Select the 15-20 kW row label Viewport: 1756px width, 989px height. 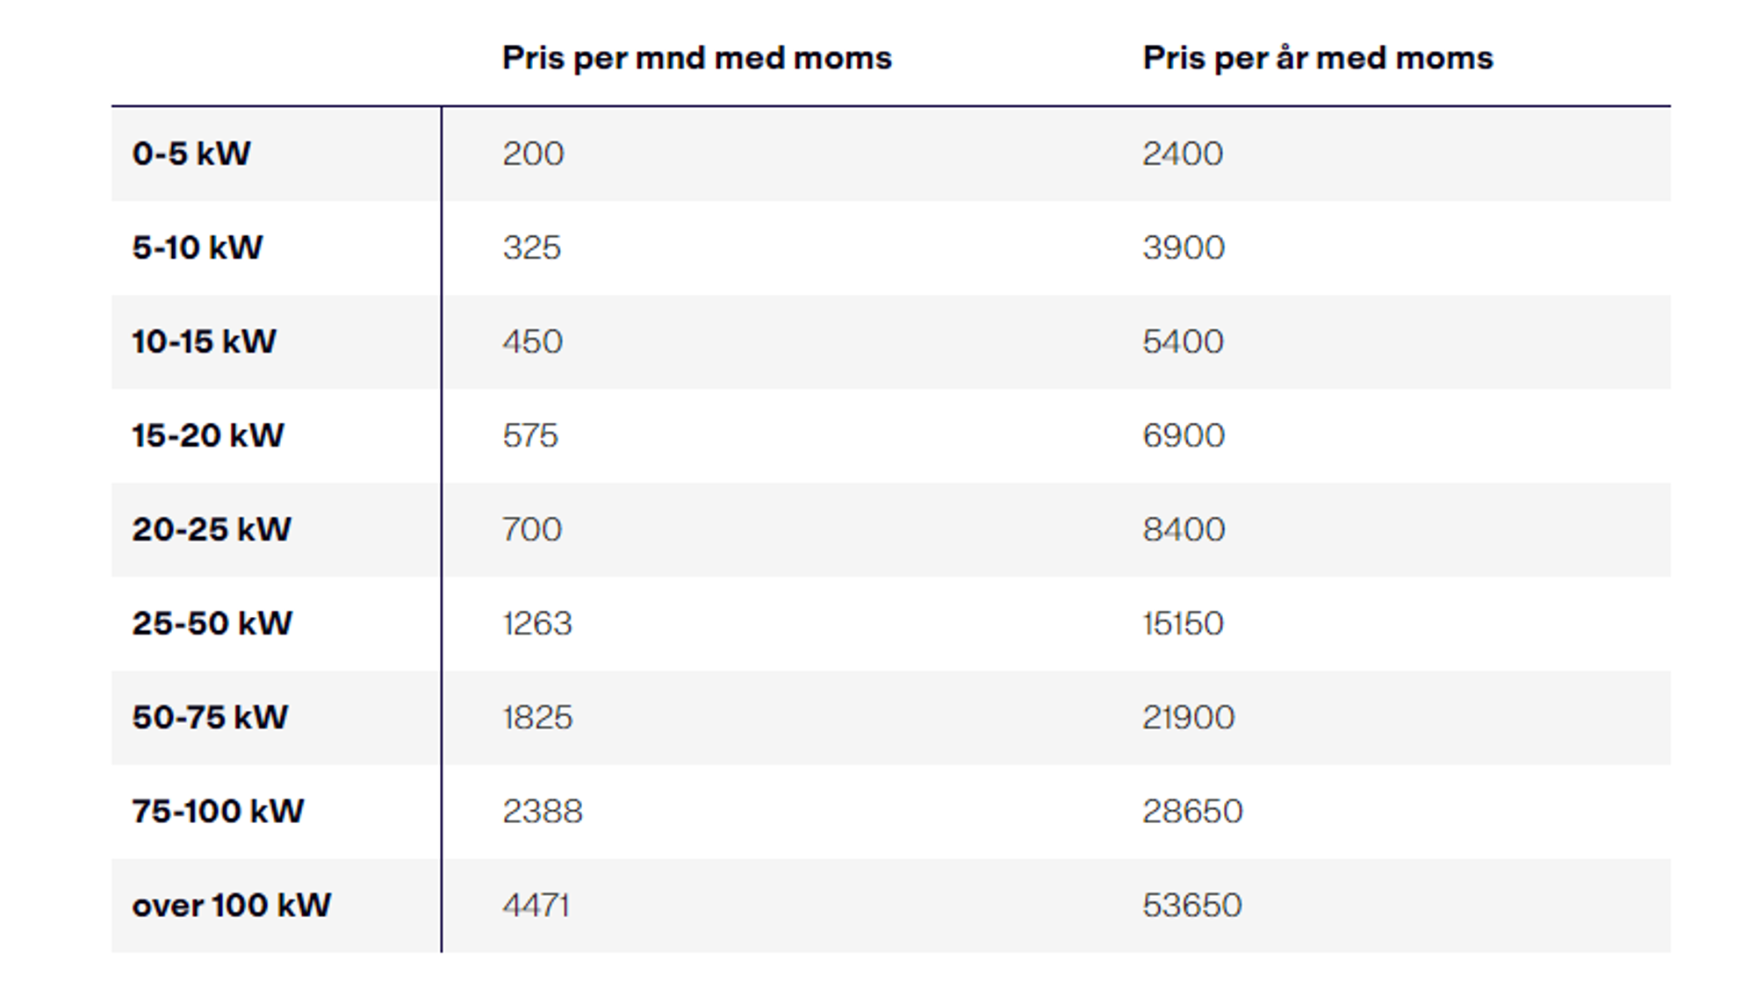point(208,435)
